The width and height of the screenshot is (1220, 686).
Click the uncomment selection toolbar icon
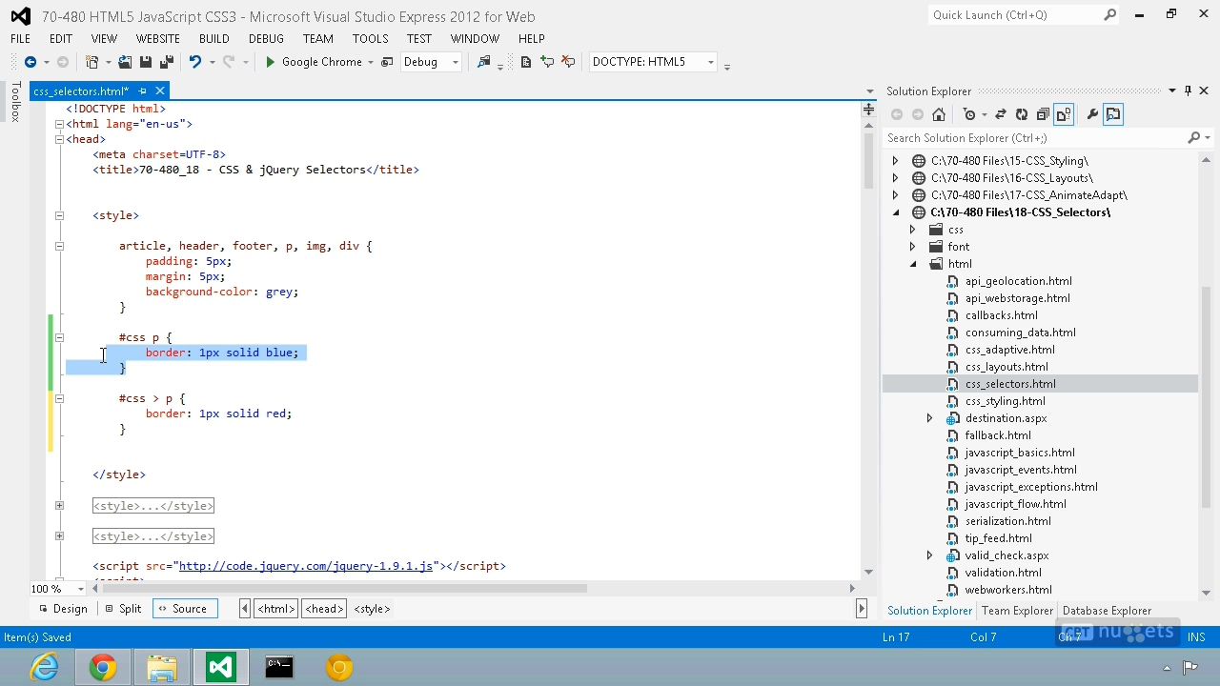click(568, 62)
